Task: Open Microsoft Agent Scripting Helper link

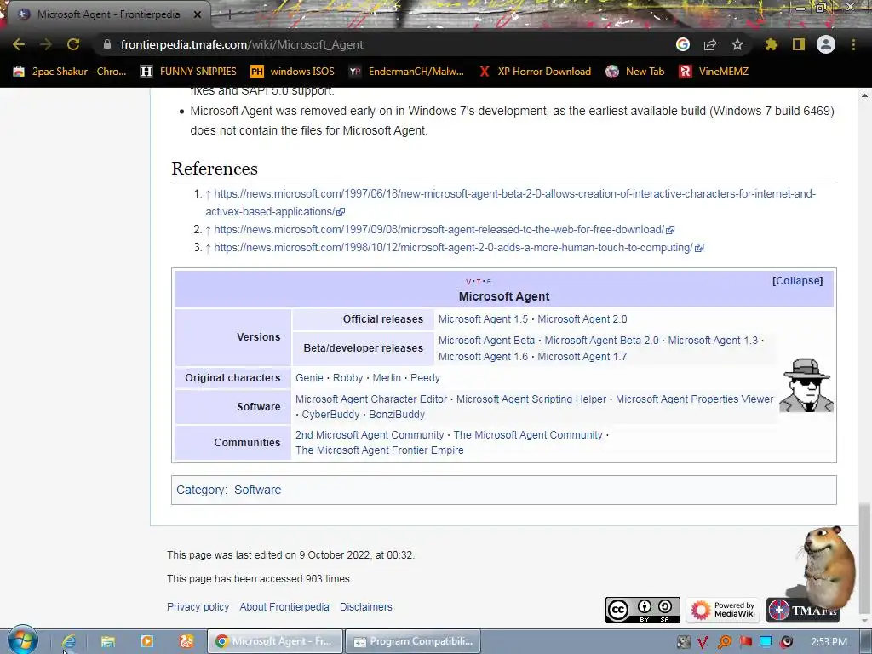Action: [x=531, y=399]
